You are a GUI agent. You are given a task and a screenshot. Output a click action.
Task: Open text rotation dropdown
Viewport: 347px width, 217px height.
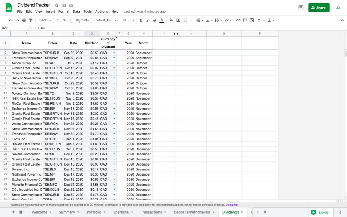228,20
